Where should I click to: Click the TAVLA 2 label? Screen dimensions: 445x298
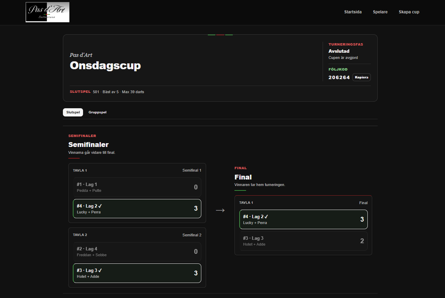point(80,235)
